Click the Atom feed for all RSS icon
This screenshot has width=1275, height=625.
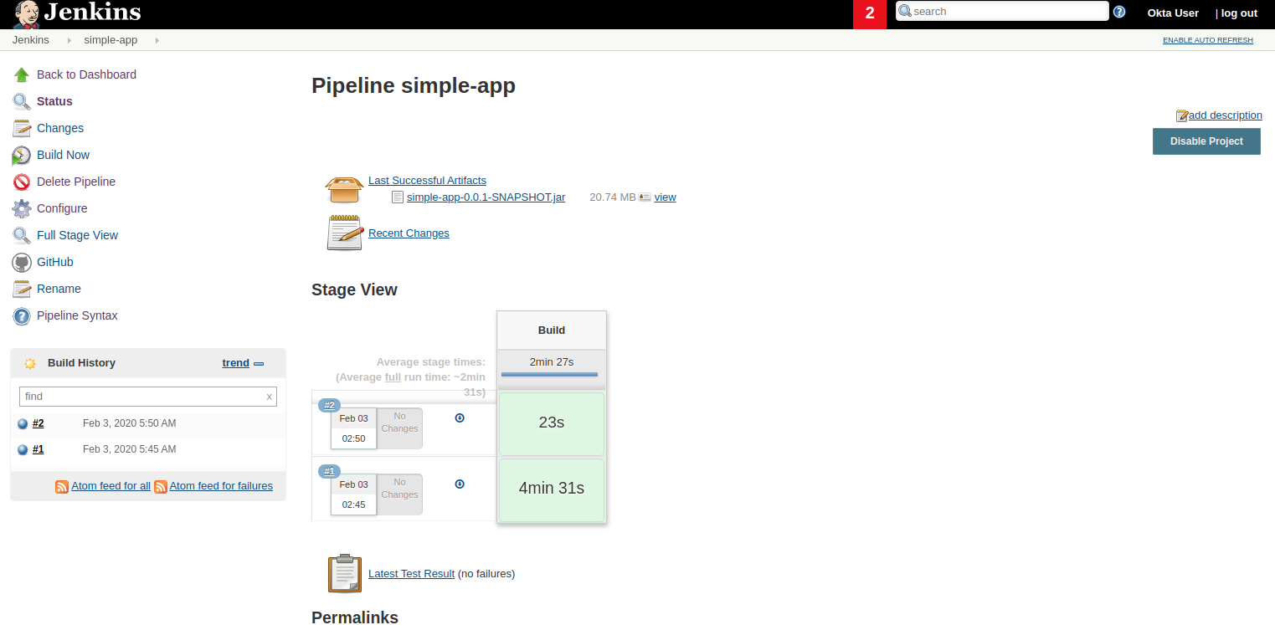coord(62,486)
